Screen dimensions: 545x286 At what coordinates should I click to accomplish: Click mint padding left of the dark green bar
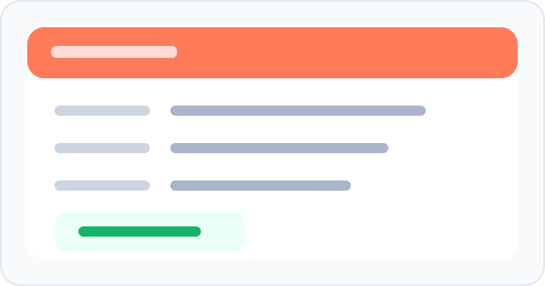(66, 232)
